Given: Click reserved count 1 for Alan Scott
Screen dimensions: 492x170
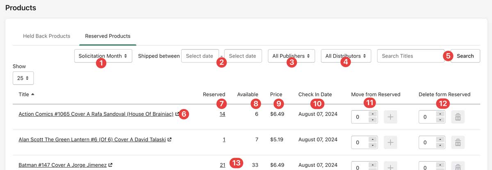Looking at the screenshot, I should tap(224, 140).
